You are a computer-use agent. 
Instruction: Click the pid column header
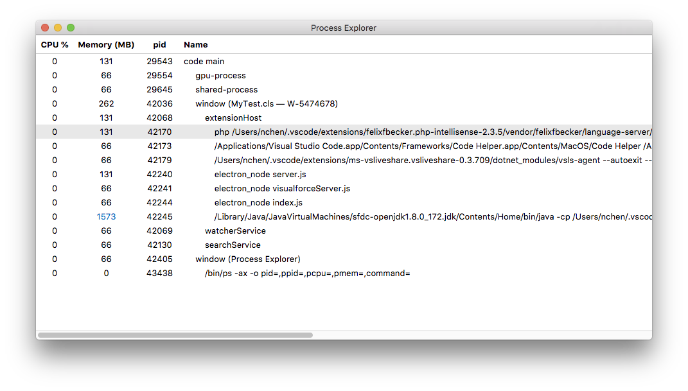click(159, 45)
